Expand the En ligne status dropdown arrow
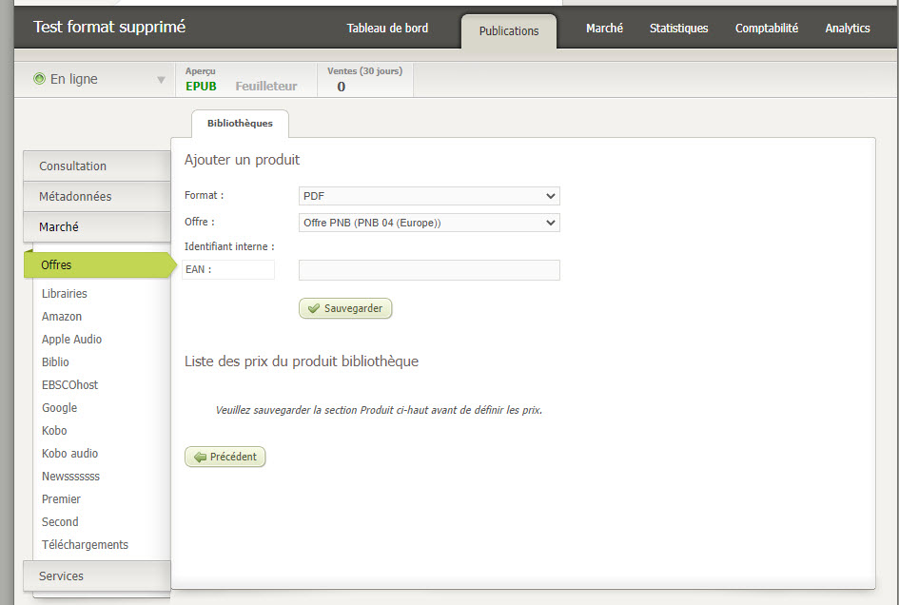This screenshot has width=899, height=605. [161, 80]
